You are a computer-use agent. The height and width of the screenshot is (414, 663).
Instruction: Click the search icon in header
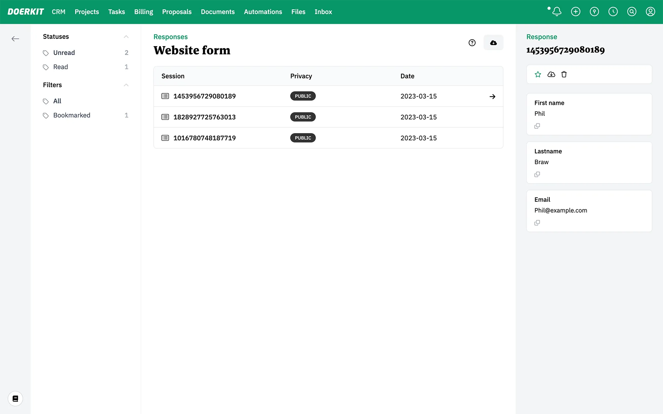[x=632, y=12]
